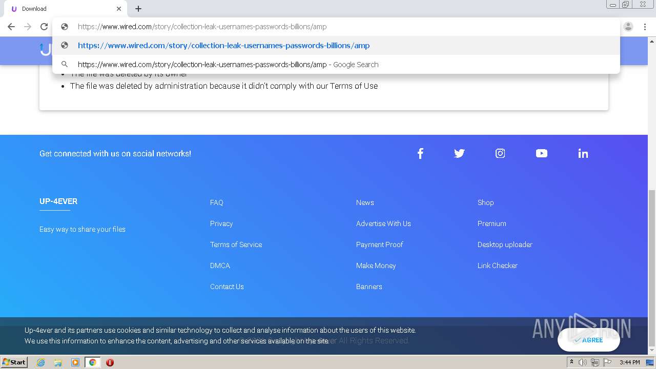Open the Chrome profile avatar icon
The height and width of the screenshot is (369, 656).
628,27
